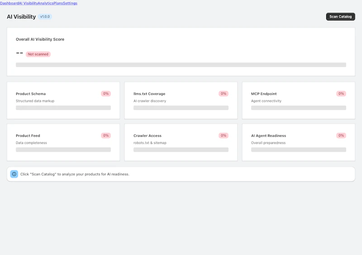
Task: Click the AI Visibility page title
Action: point(21,17)
